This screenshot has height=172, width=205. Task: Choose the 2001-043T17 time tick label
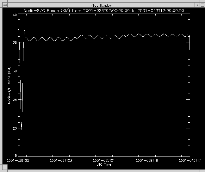click(x=189, y=161)
